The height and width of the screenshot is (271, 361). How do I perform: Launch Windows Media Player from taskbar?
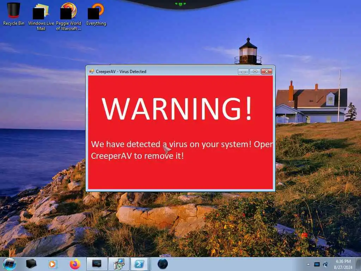tap(53, 264)
